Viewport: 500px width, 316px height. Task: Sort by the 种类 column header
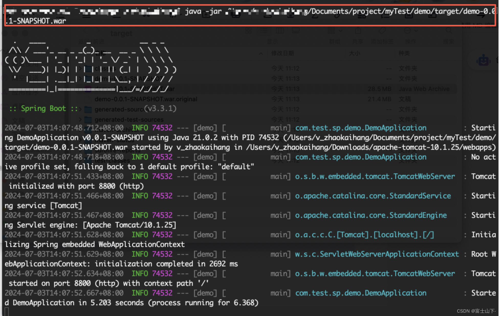click(404, 53)
